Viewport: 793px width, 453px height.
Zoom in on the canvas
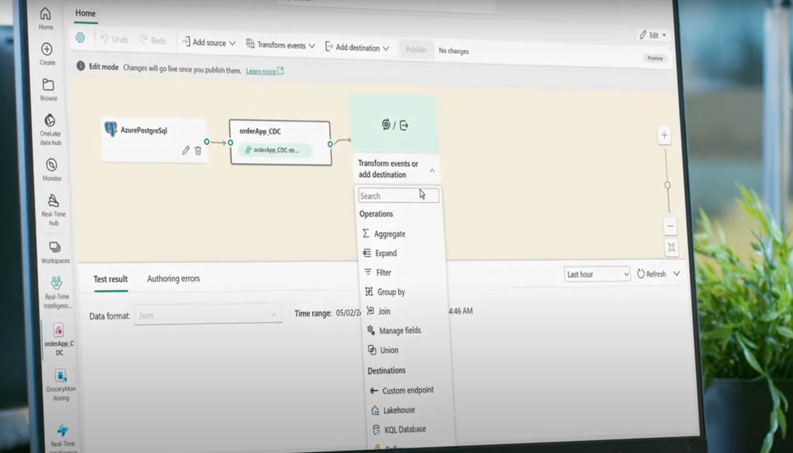pyautogui.click(x=664, y=135)
